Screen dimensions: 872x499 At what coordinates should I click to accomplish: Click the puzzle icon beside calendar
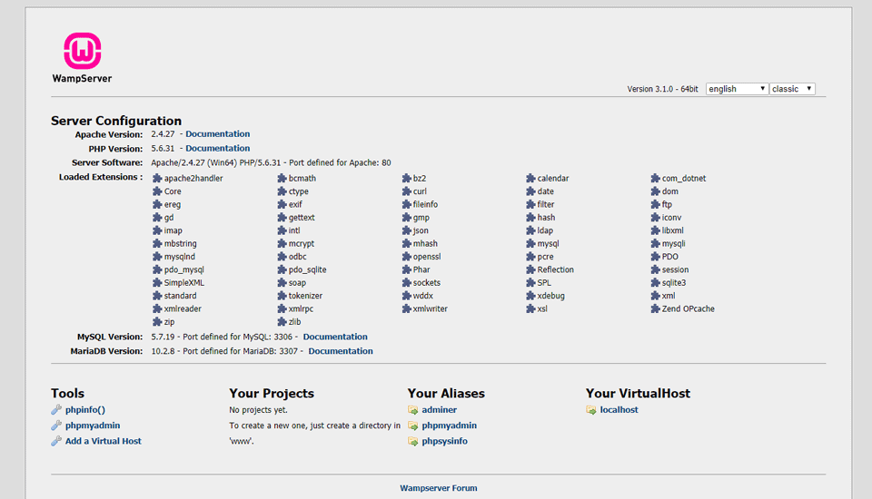pos(530,179)
